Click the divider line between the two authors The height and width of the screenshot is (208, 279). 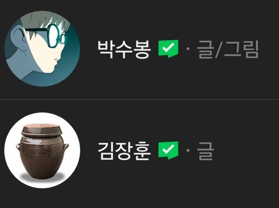tap(140, 100)
